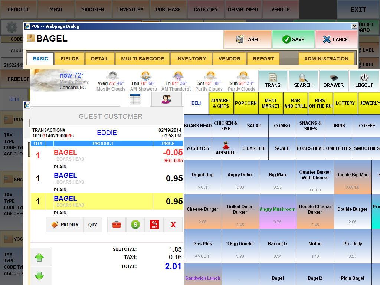Click LOGOUT power icon

point(364,81)
